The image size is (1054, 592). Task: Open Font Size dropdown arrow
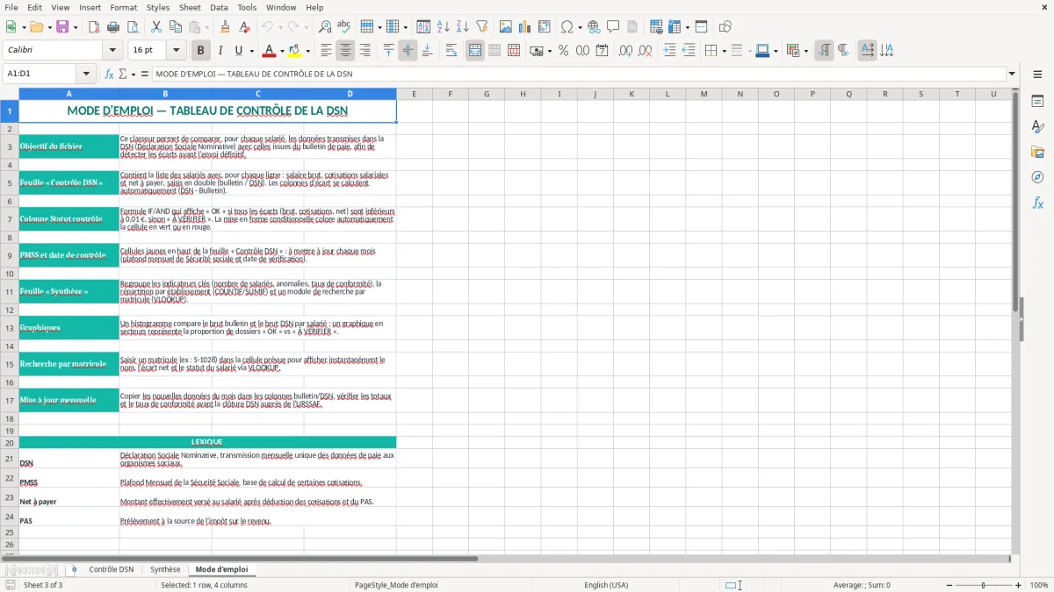(177, 51)
